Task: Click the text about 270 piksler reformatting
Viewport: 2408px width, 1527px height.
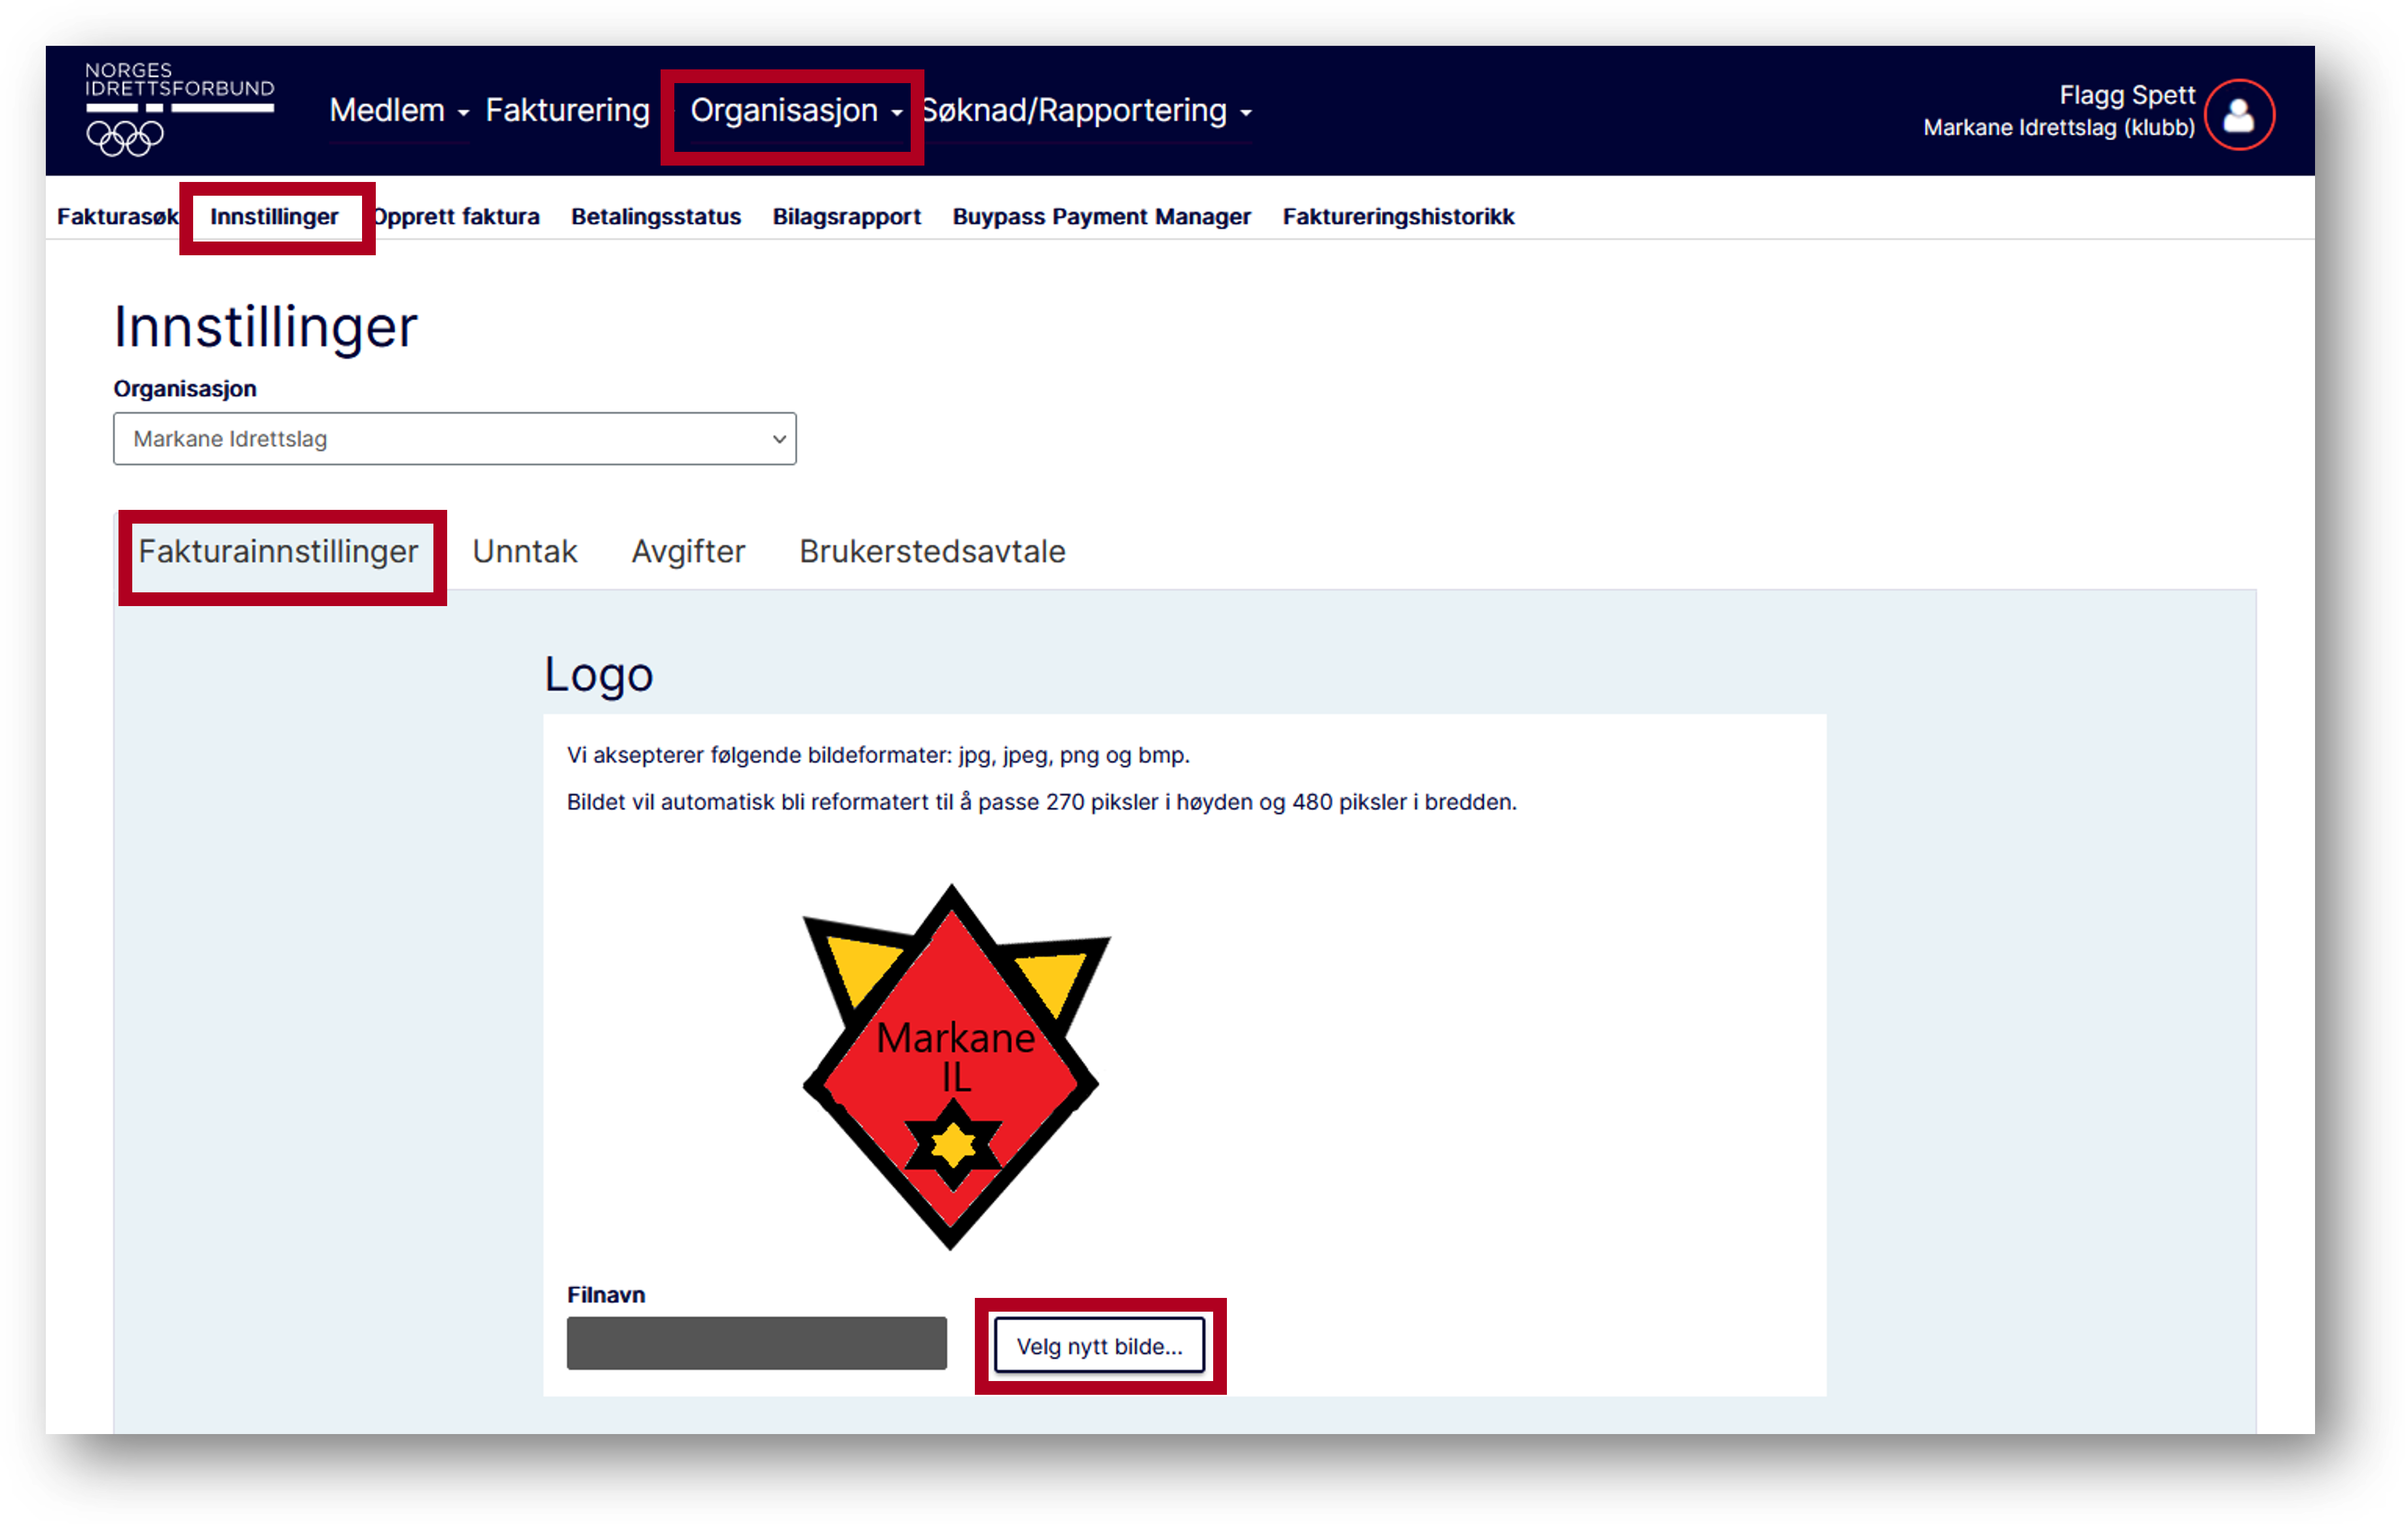Action: point(1041,802)
